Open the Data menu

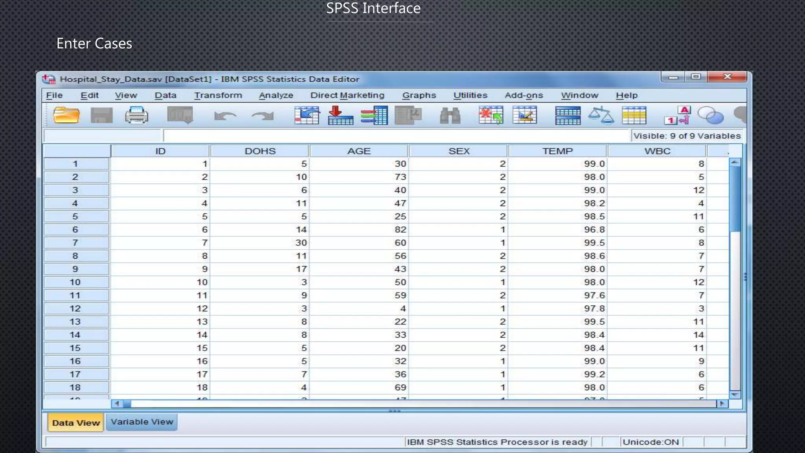pyautogui.click(x=165, y=95)
